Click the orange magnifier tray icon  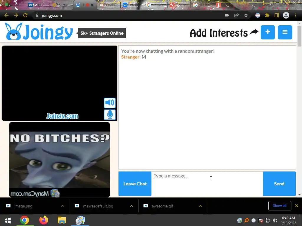(247, 220)
